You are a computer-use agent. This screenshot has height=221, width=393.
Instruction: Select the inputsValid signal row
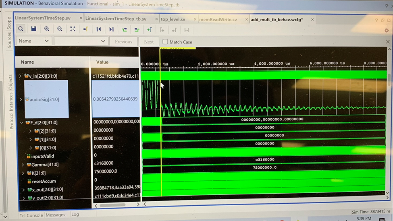point(42,156)
